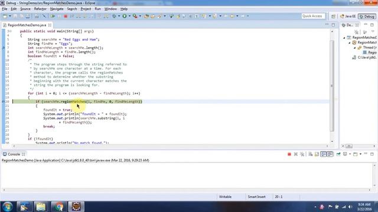Open the Help menu
The width and height of the screenshot is (378, 212).
[x=124, y=9]
